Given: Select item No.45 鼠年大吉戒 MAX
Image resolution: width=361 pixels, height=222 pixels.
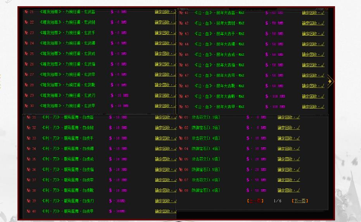Looking at the screenshot, I should click(x=219, y=55).
